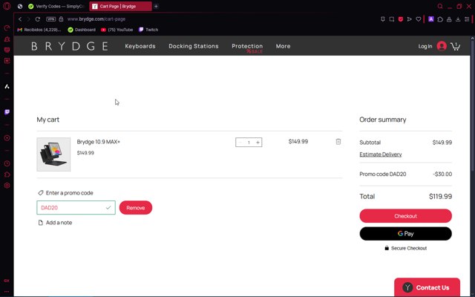475x297 pixels.
Task: Open the red ad blocker shield icon
Action: [x=401, y=19]
